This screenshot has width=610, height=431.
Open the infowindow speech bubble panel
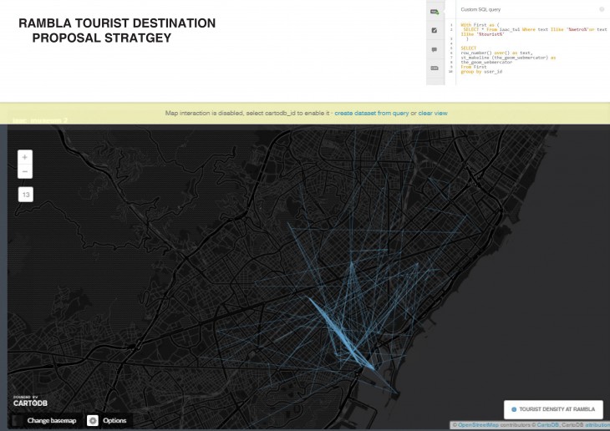coord(435,49)
